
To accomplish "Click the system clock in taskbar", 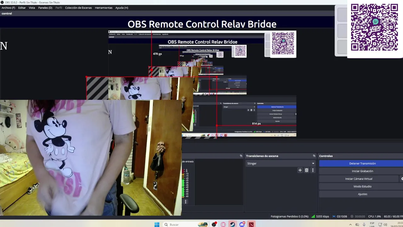I will [x=397, y=224].
